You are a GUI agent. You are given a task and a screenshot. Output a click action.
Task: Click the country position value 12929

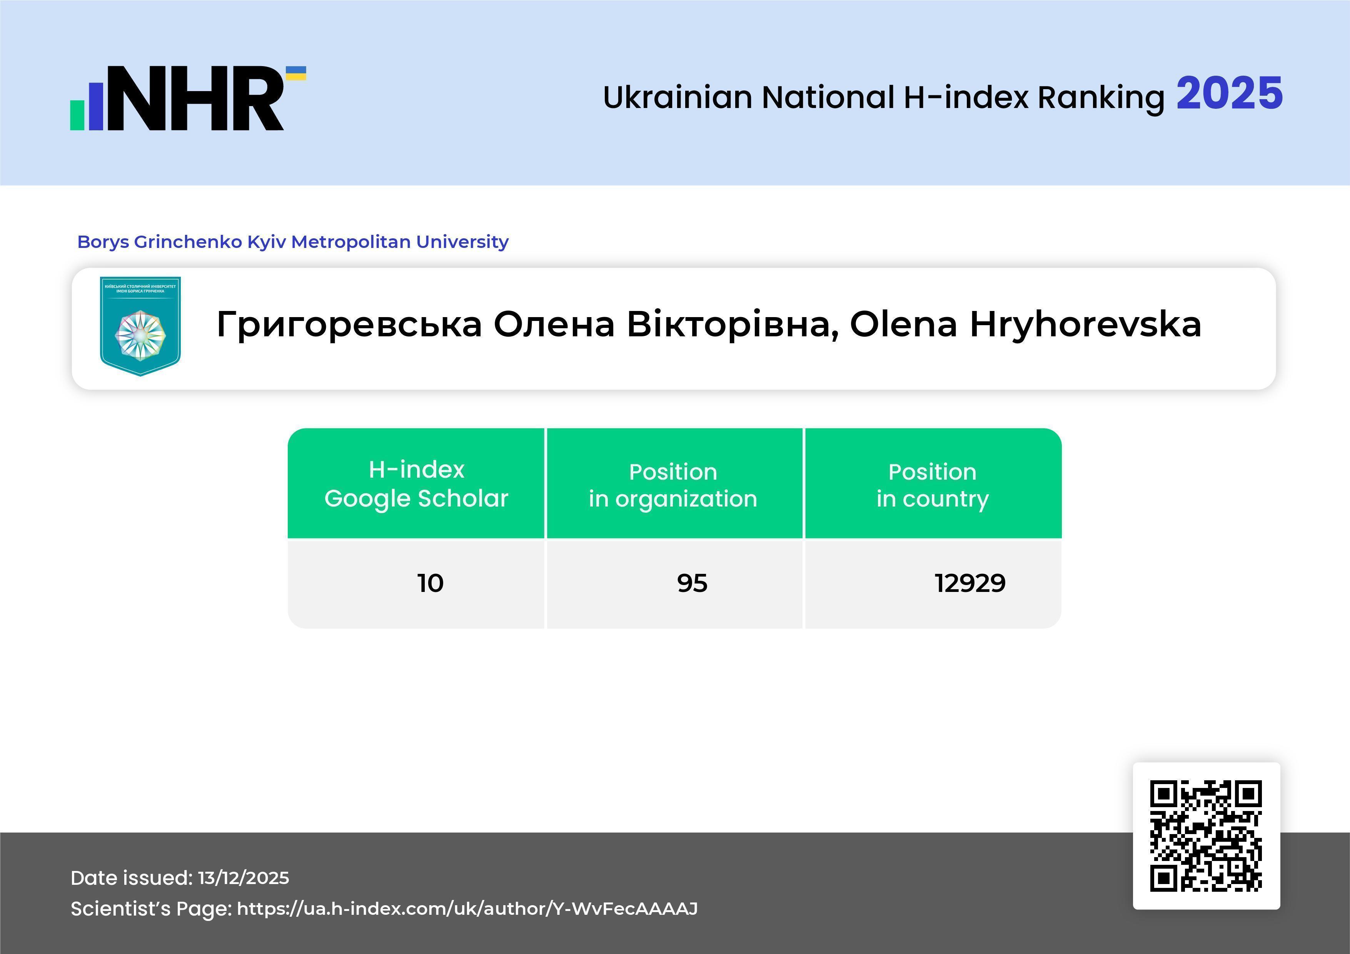[x=970, y=583]
